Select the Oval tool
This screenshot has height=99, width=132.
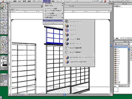pos(6,17)
